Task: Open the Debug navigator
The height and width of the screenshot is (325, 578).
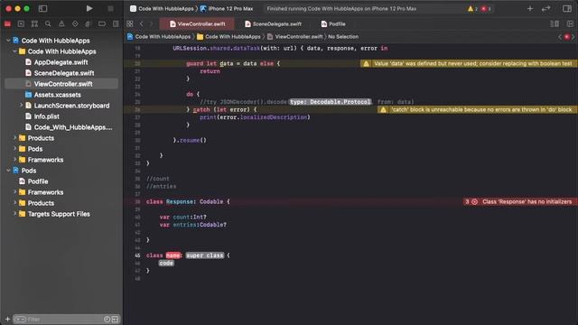Action: click(89, 24)
